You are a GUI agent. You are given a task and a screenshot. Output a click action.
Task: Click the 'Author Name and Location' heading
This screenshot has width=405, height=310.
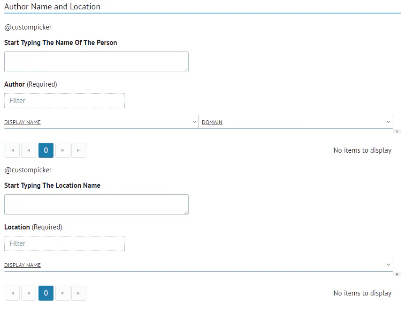click(53, 7)
